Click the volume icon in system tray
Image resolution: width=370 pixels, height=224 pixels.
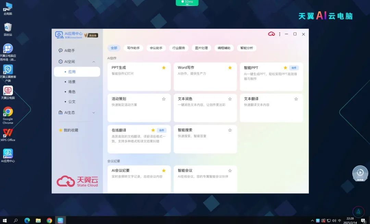pos(334,221)
